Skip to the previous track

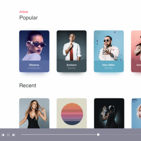click(x=3, y=135)
